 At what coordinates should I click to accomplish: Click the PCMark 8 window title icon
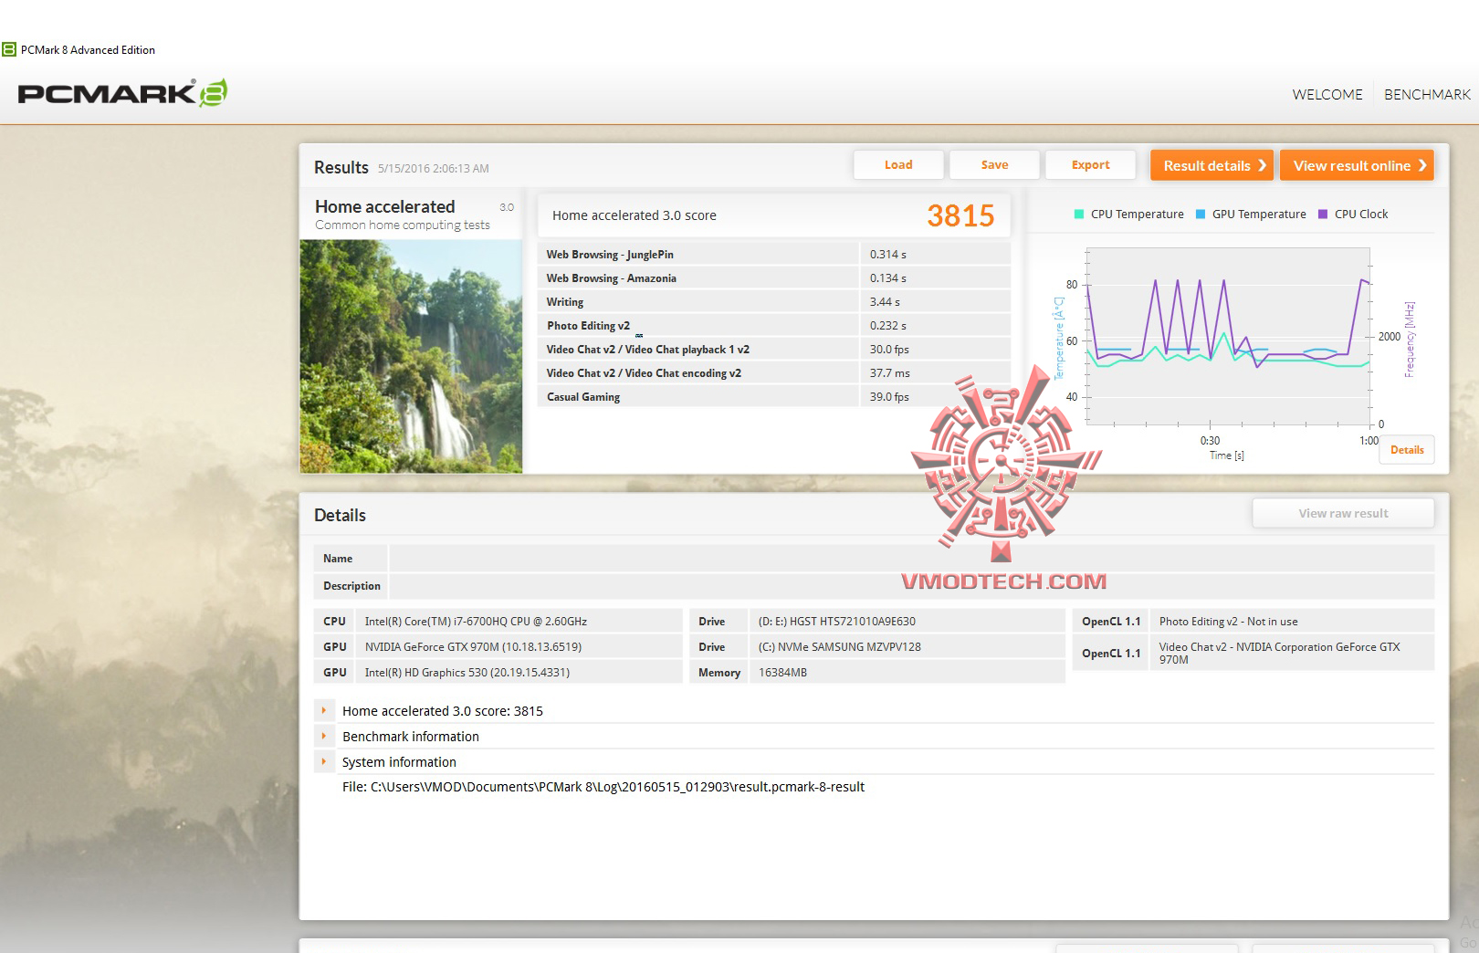tap(9, 49)
